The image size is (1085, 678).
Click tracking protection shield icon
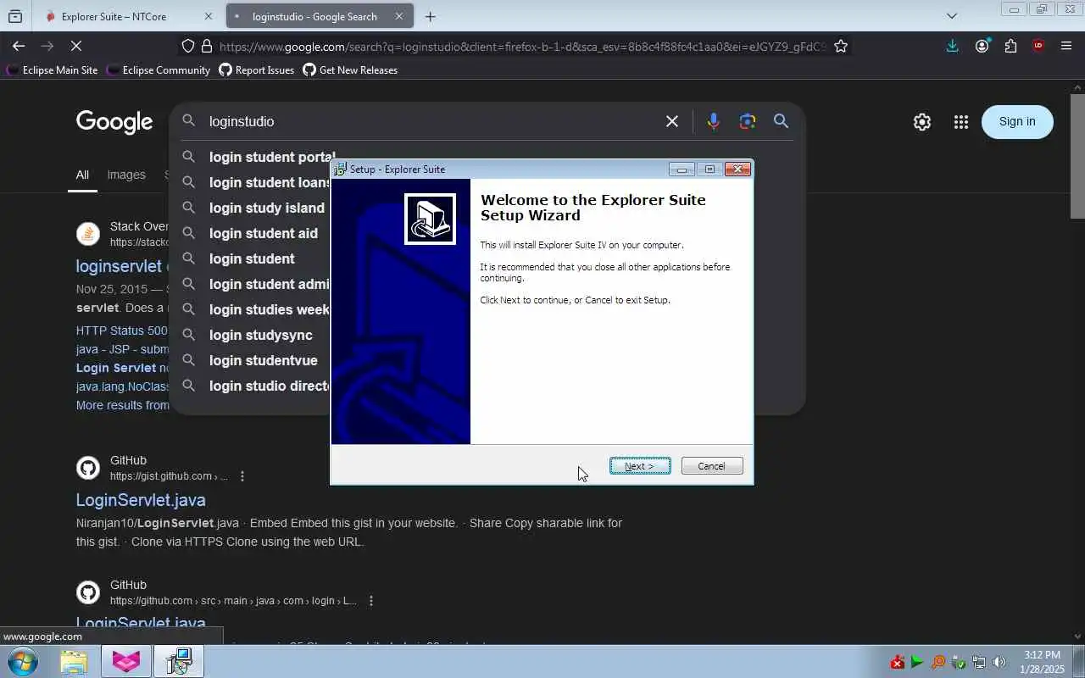(188, 47)
